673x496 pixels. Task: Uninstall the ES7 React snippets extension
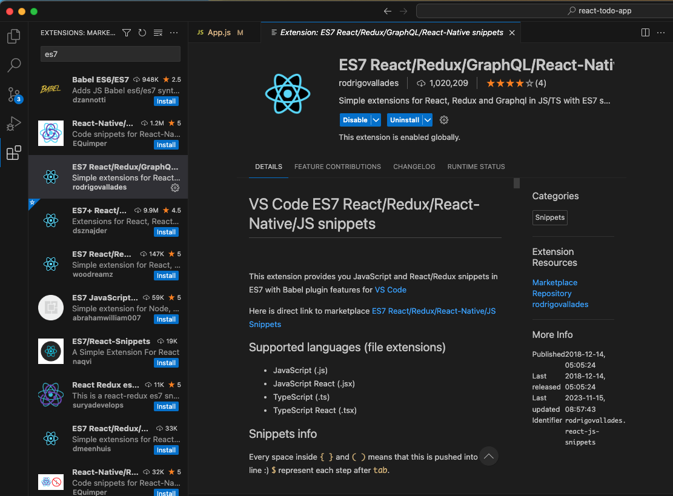point(404,120)
